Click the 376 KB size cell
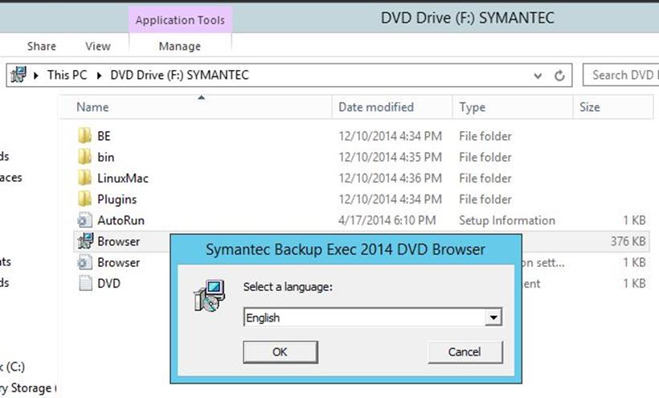659x398 pixels. point(628,241)
